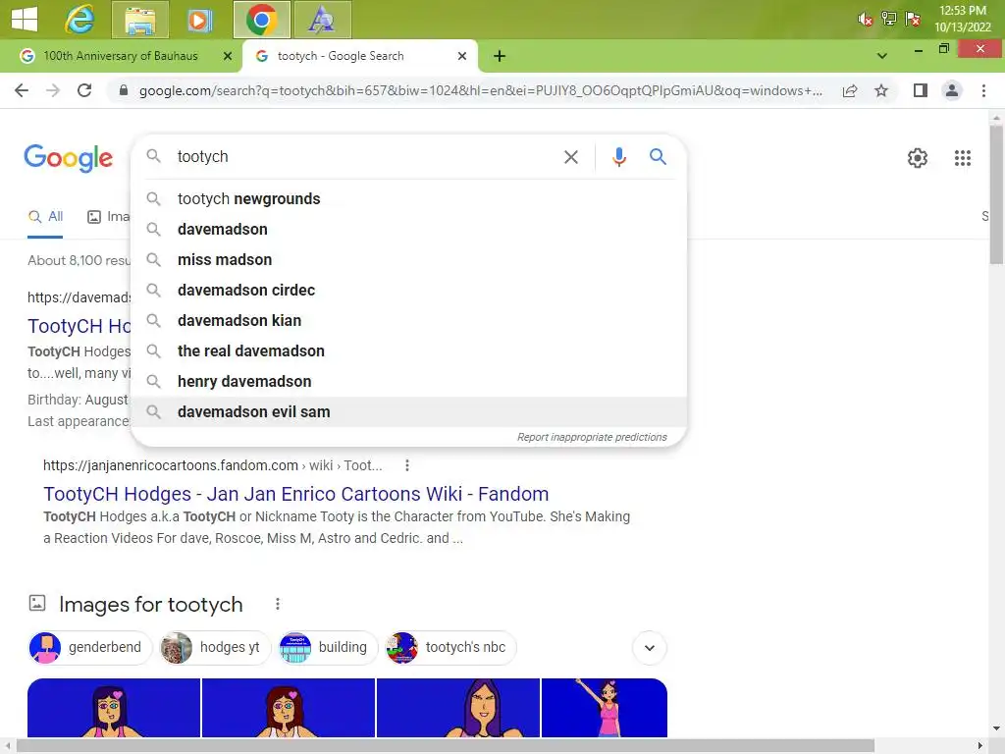Start voice search with the microphone

tap(618, 156)
